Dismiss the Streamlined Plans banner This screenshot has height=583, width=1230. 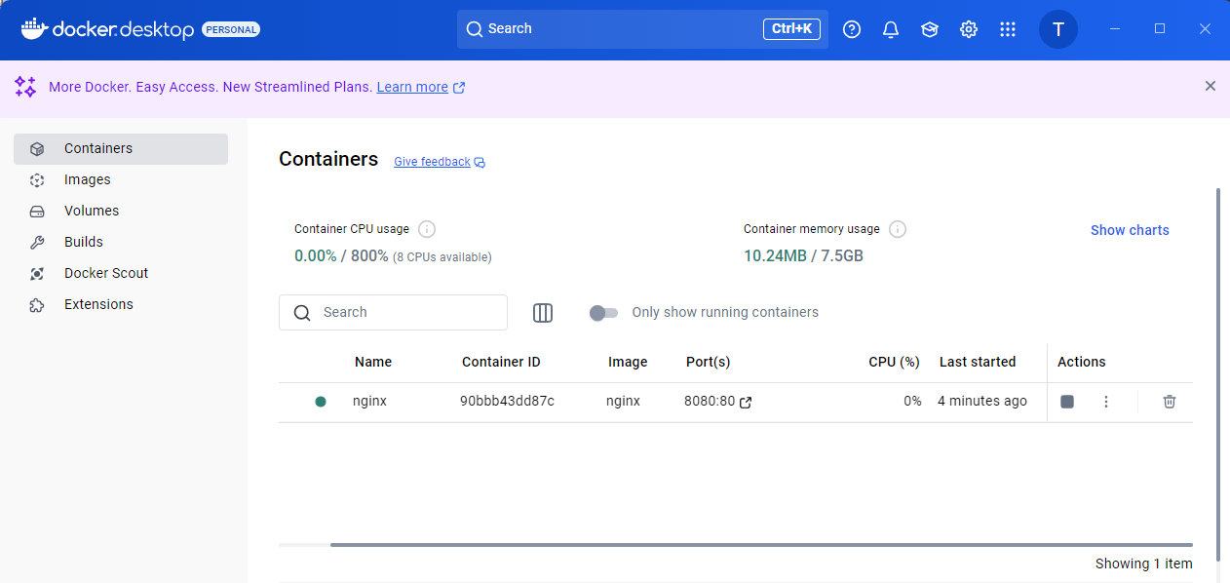coord(1211,86)
